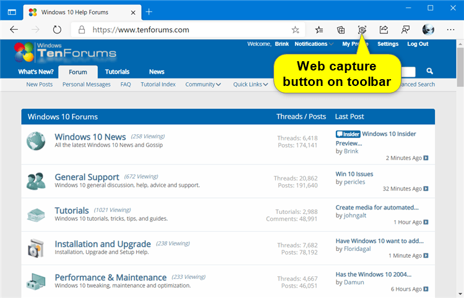
Task: Click the Windows 10 Forums header
Action: (x=62, y=116)
